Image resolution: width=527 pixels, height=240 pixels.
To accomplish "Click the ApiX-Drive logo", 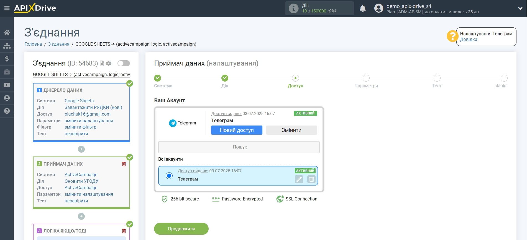I will [35, 8].
